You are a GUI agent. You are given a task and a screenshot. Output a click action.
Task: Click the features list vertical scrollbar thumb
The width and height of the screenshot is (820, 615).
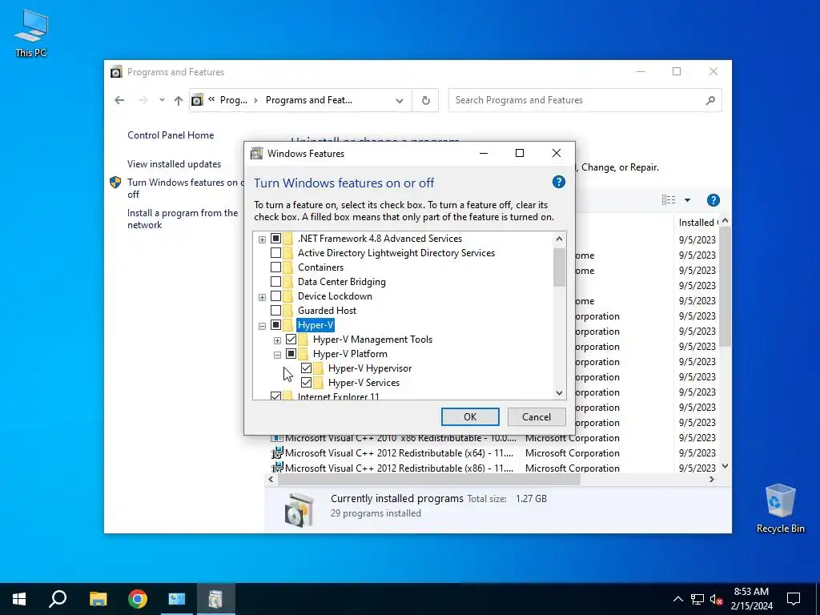[559, 267]
